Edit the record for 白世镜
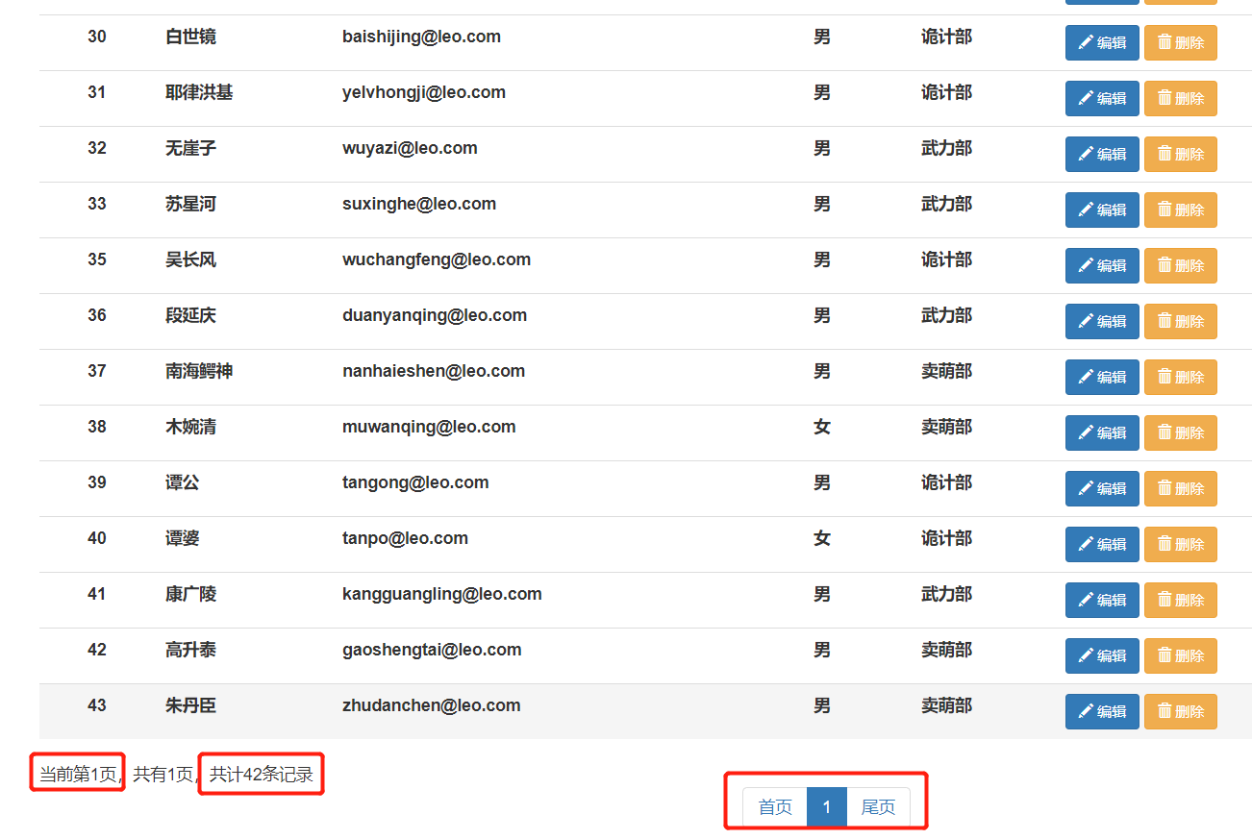Viewport: 1252px width, 839px height. (x=1102, y=42)
